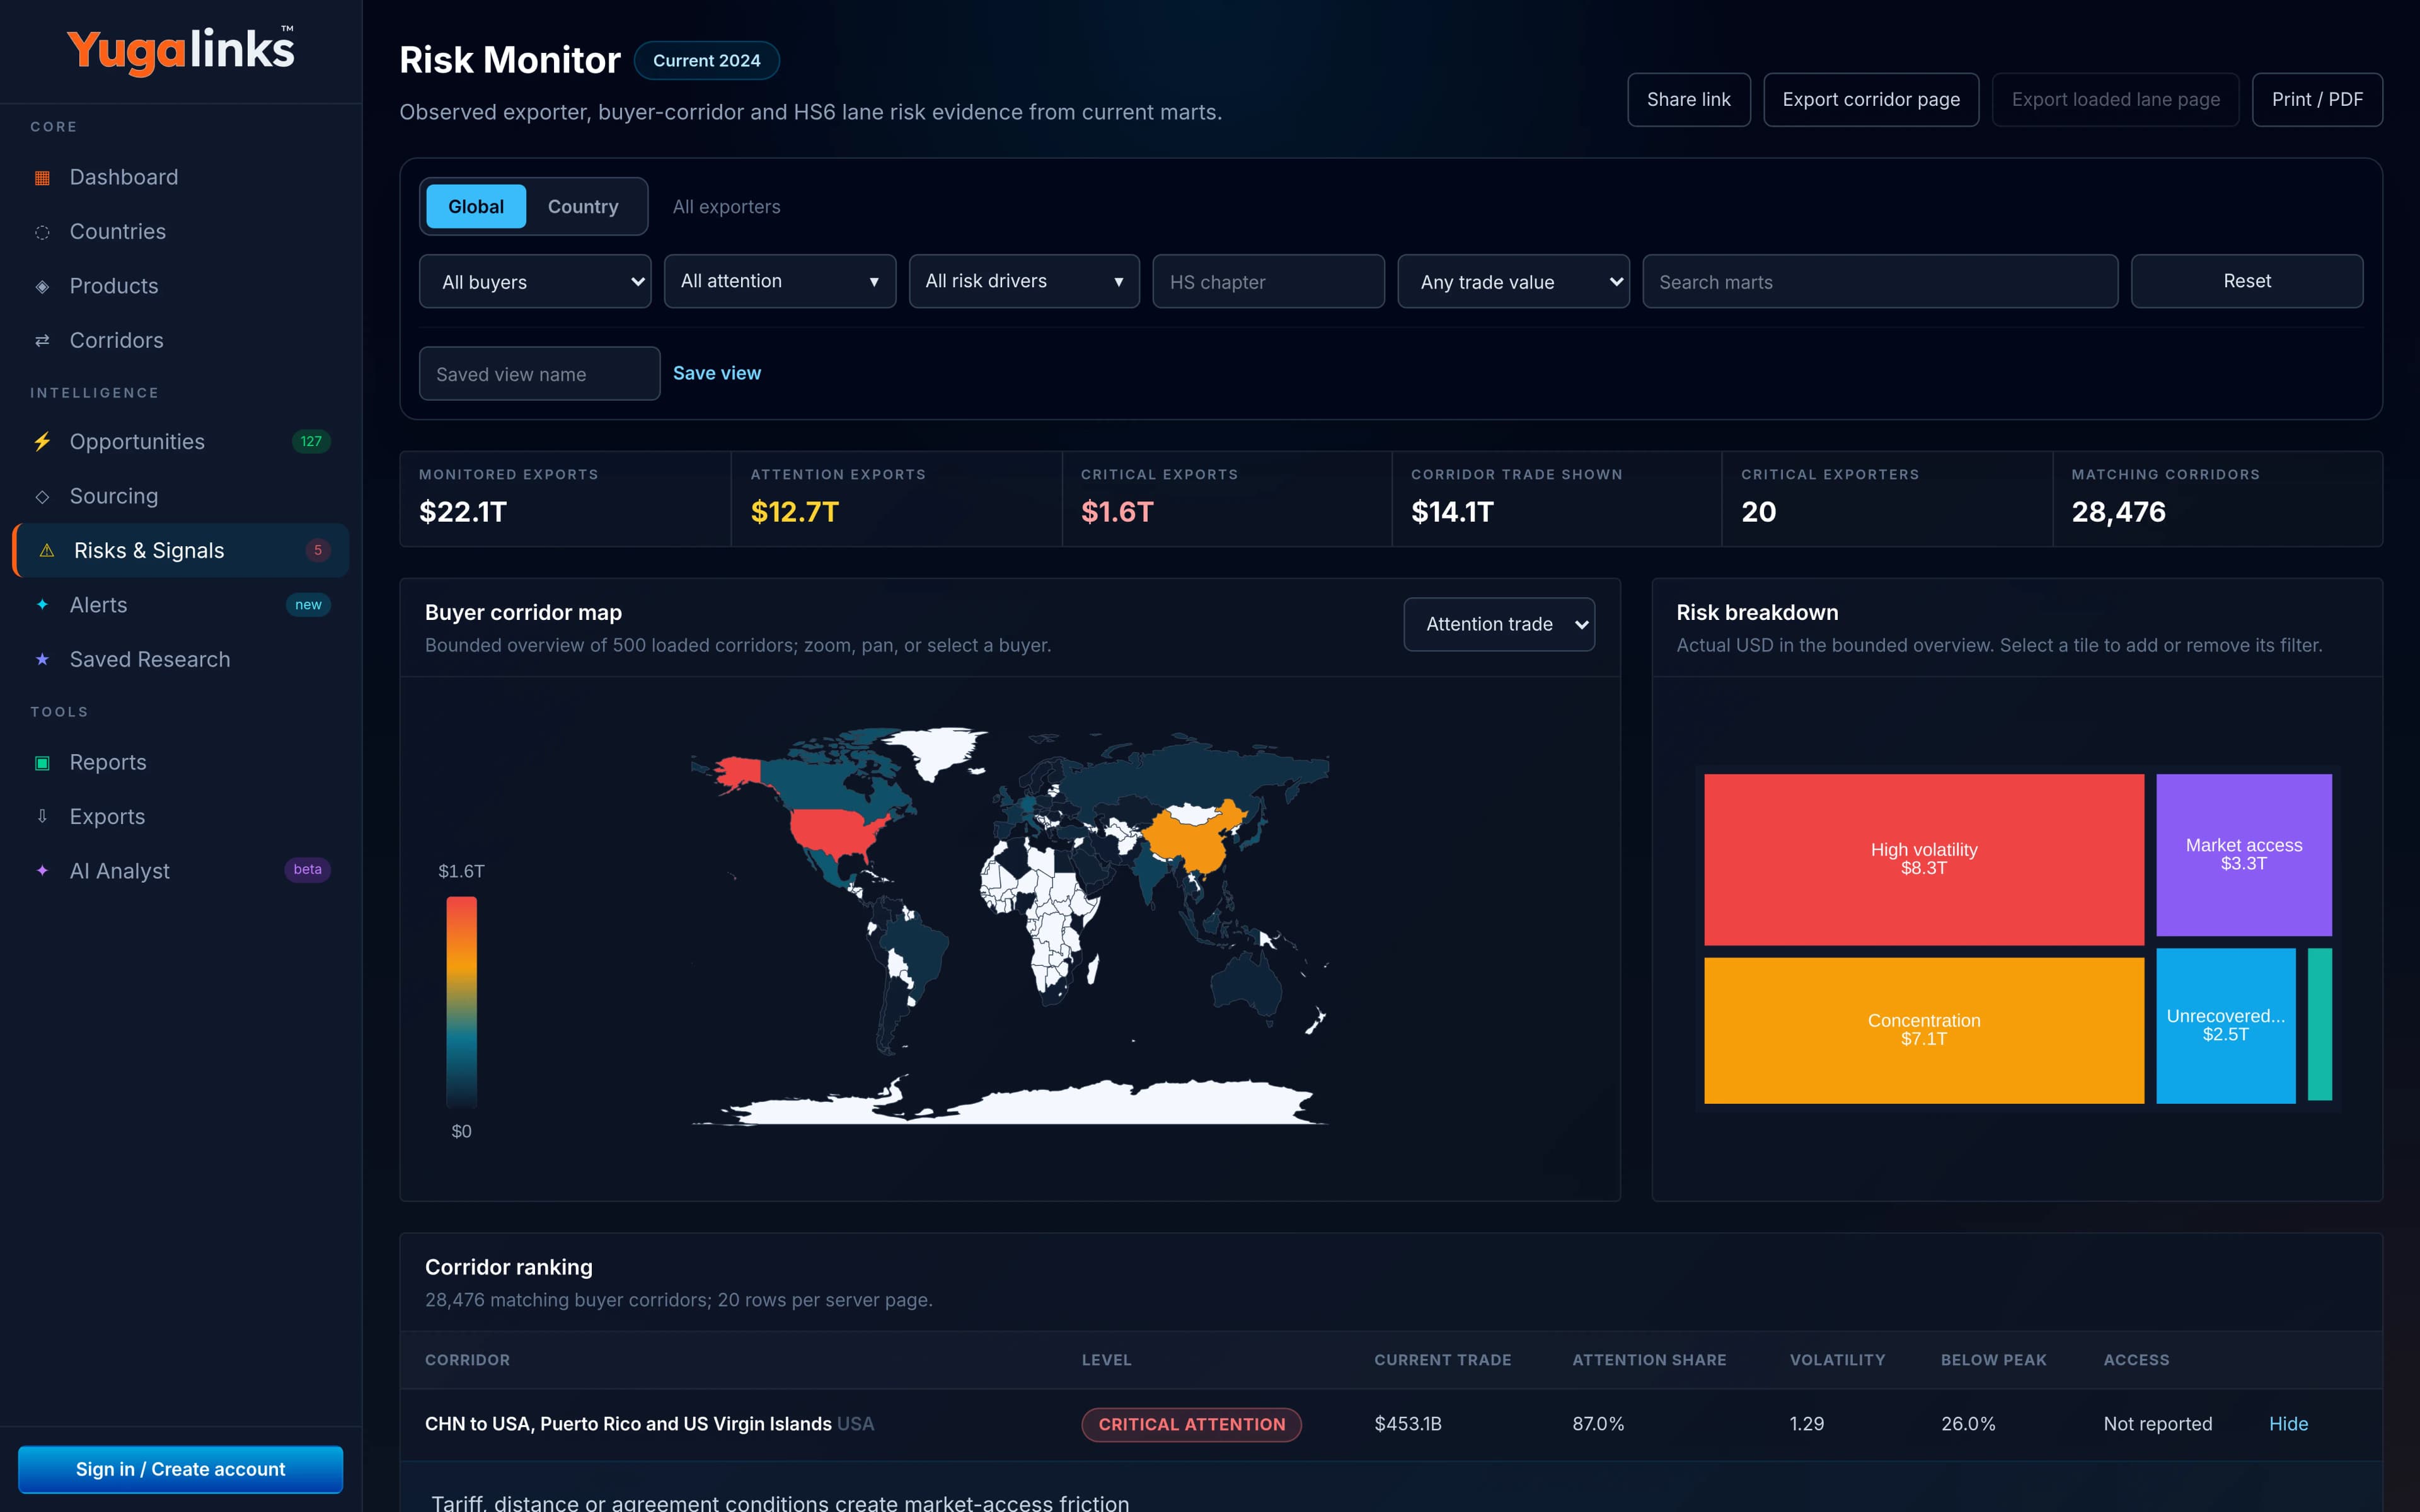Click the $453.1B current trade value

[x=1408, y=1424]
